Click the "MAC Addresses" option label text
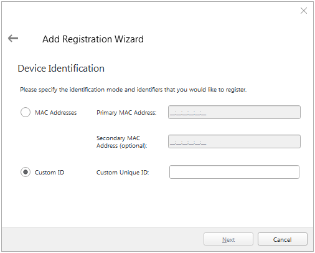Image resolution: width=315 pixels, height=253 pixels. coord(56,113)
